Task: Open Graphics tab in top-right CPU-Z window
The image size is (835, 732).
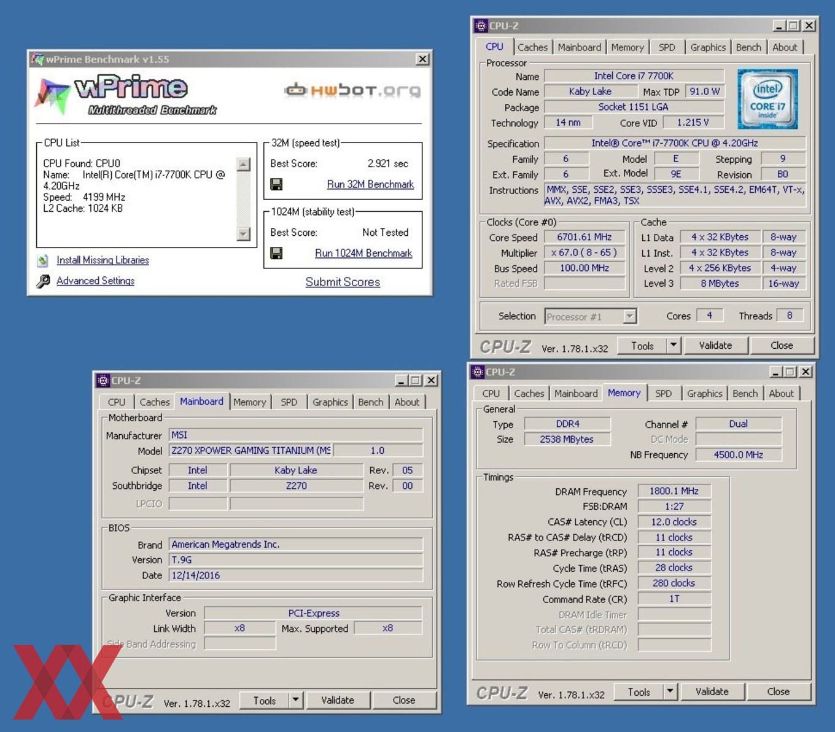Action: 708,47
